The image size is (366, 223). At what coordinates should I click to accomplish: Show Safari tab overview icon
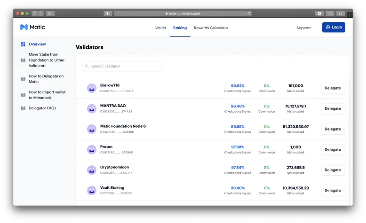tap(341, 13)
